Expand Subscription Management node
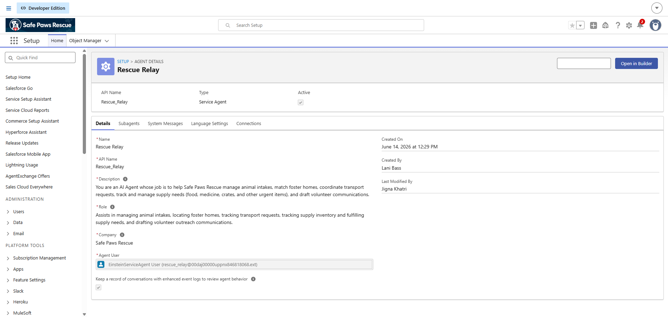This screenshot has height=317, width=668. [x=8, y=258]
